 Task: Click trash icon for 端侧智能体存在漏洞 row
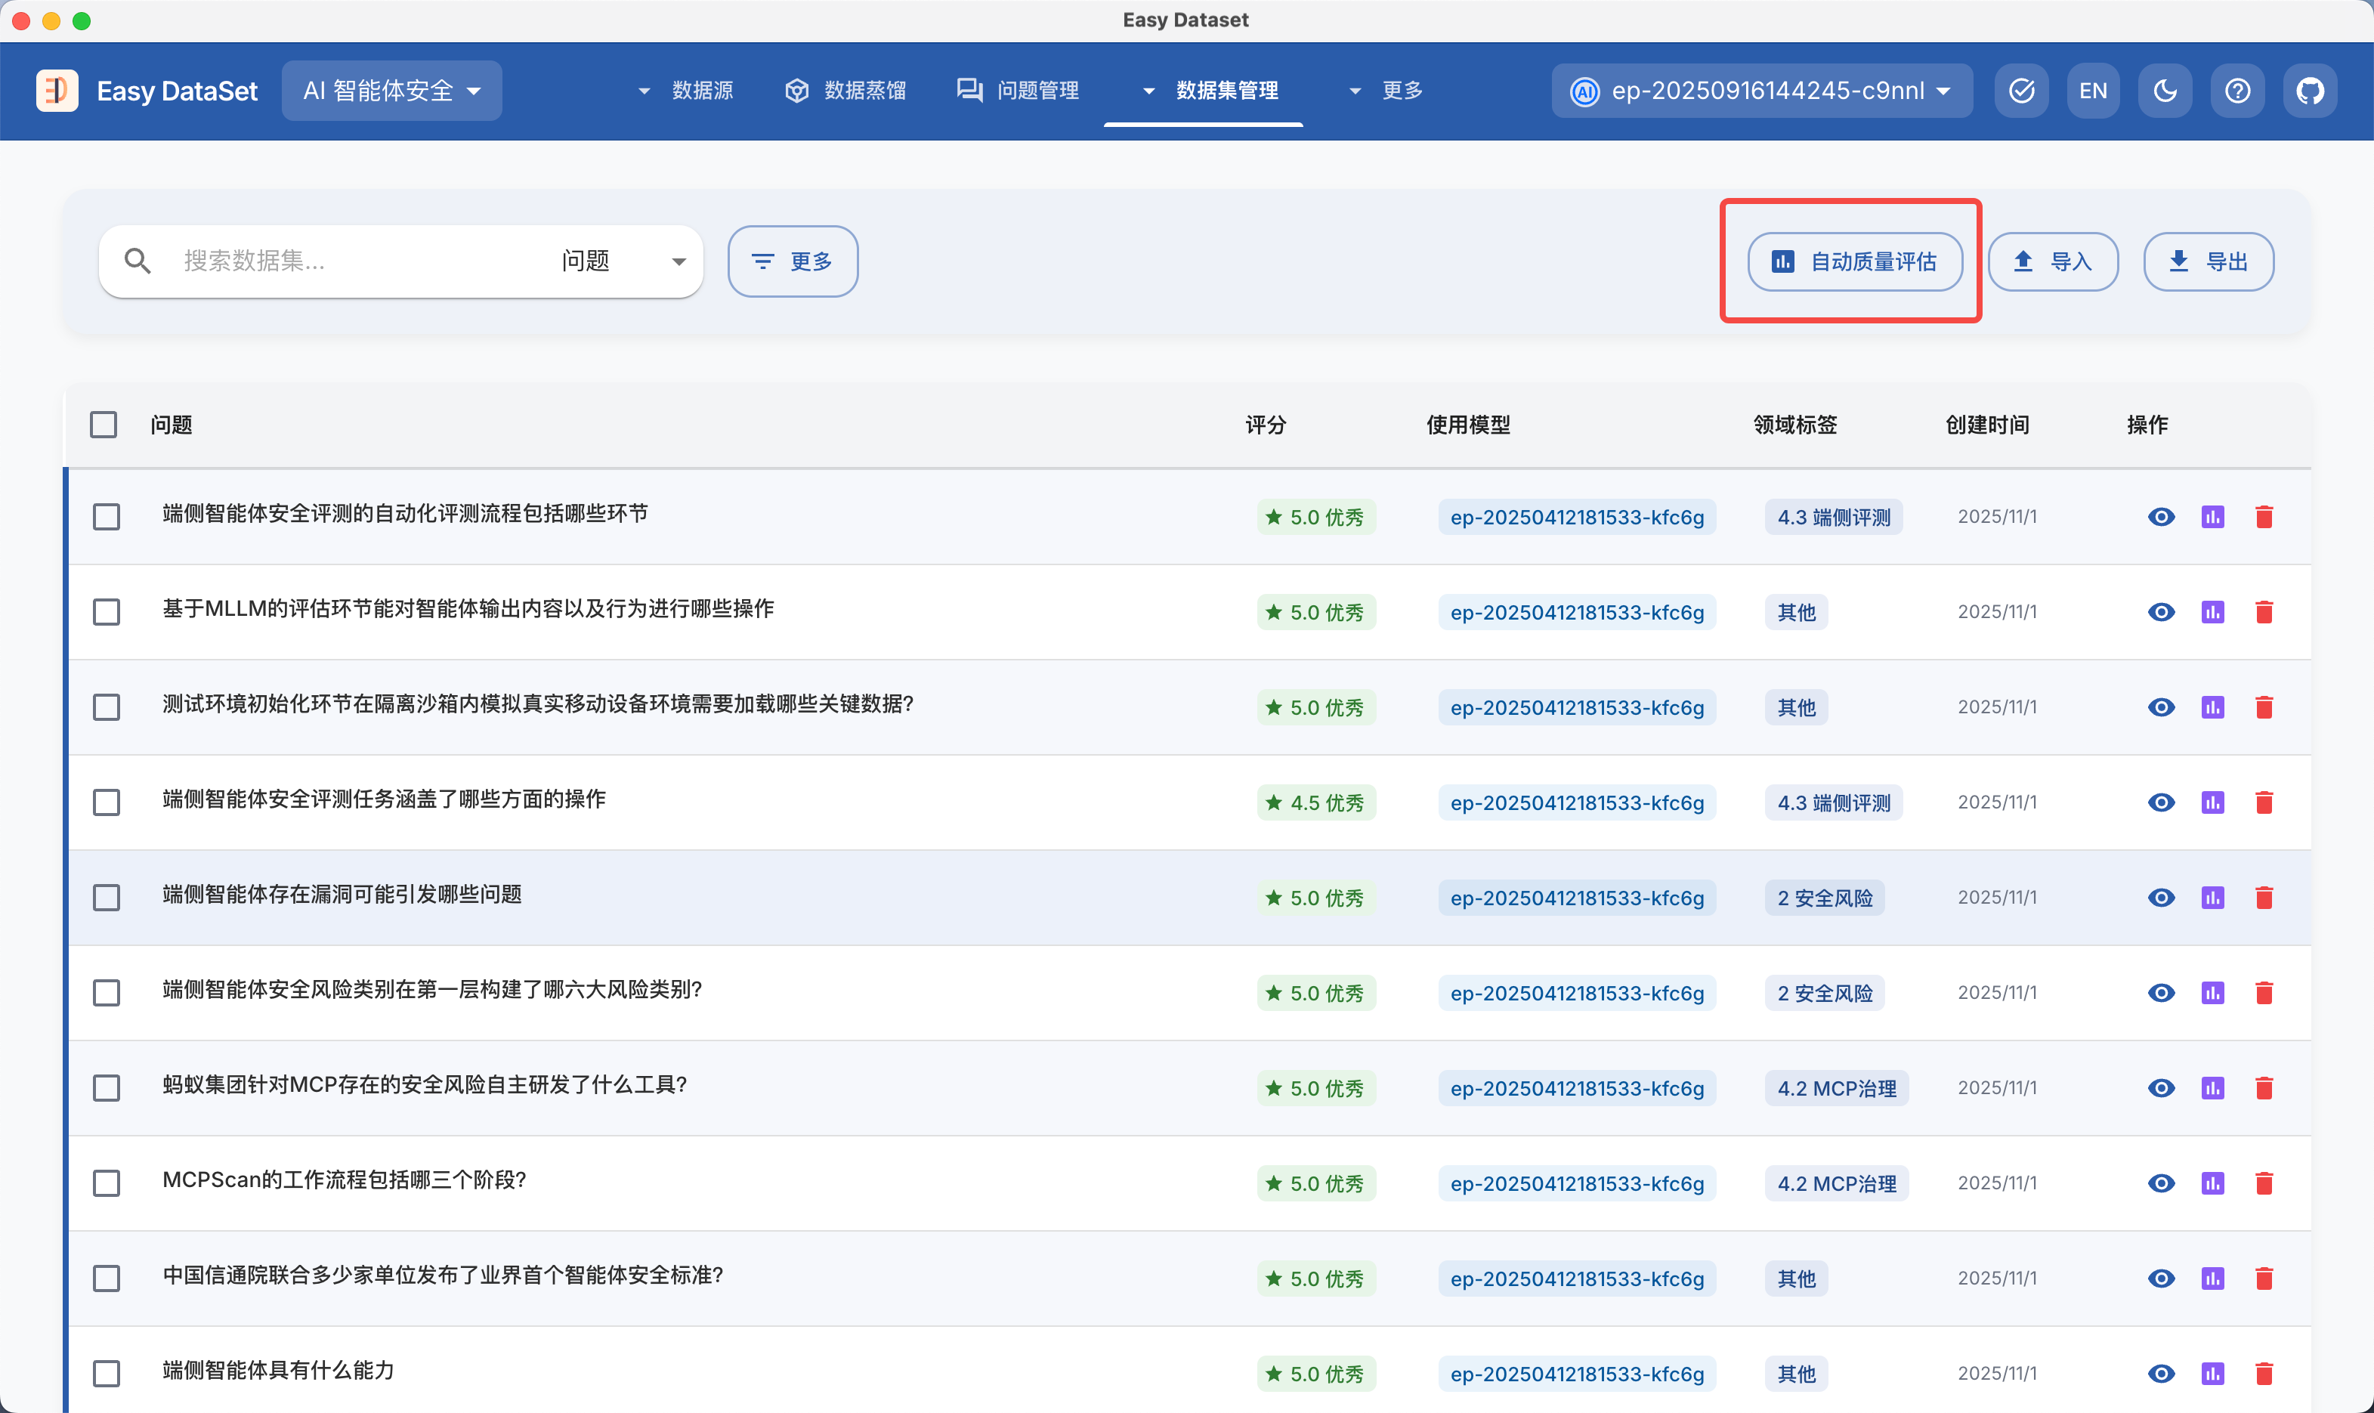click(2264, 897)
